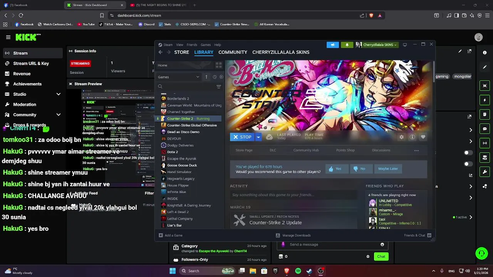Viewport: 493px width, 277px height.
Task: Open Counter-Strike 2 manage gear
Action: (x=402, y=137)
